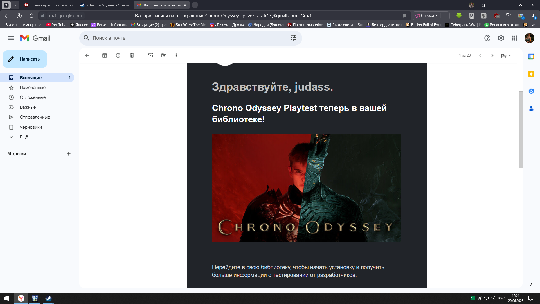Click the green download arrow extension icon
This screenshot has height=304, width=540.
click(459, 16)
